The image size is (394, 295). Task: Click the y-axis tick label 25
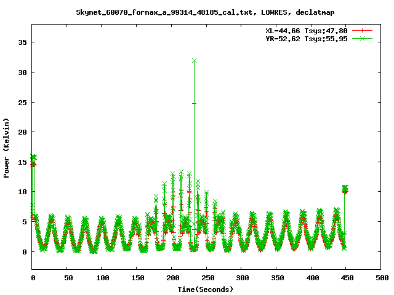[x=22, y=103]
